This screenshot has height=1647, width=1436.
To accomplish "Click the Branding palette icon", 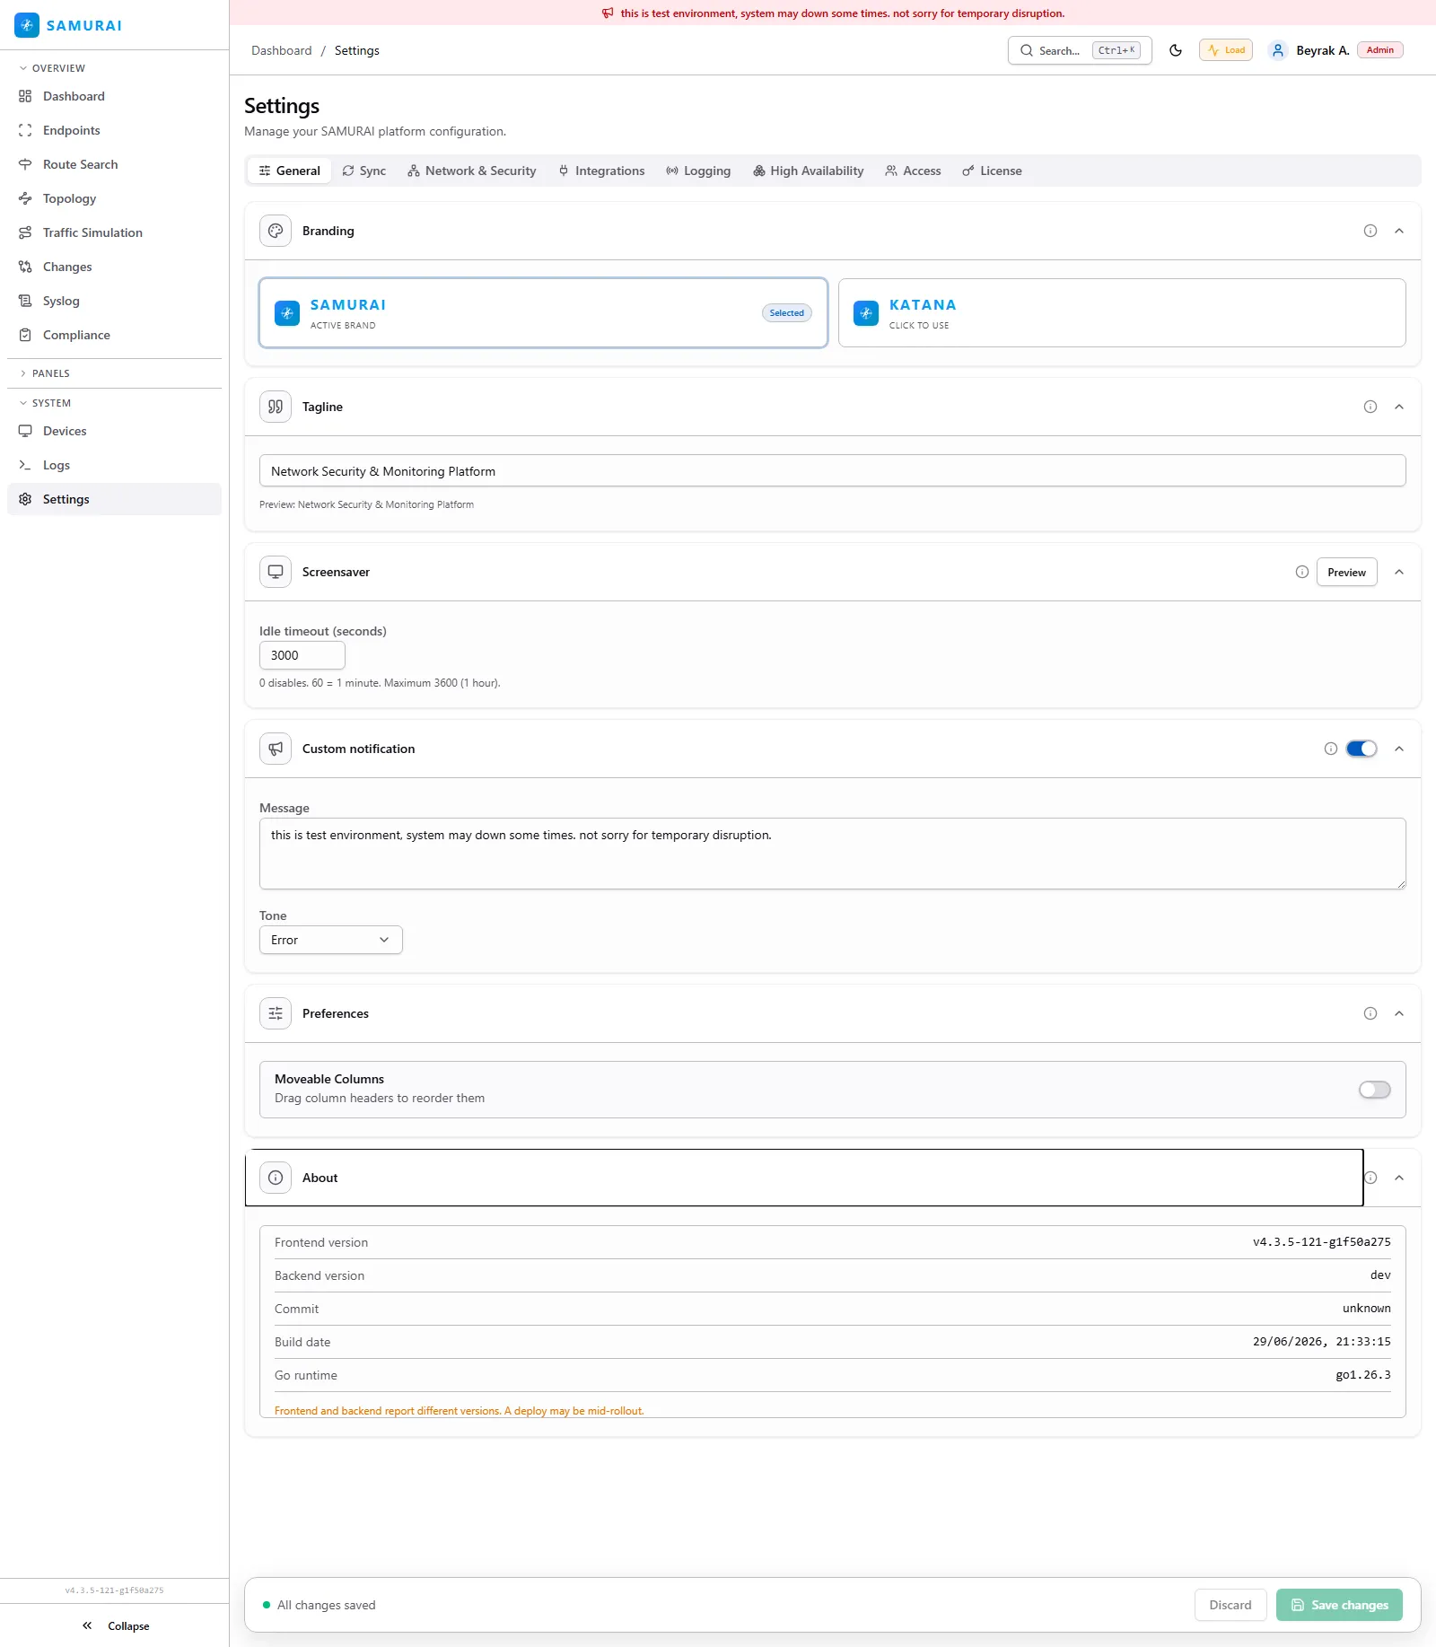I will pos(276,231).
